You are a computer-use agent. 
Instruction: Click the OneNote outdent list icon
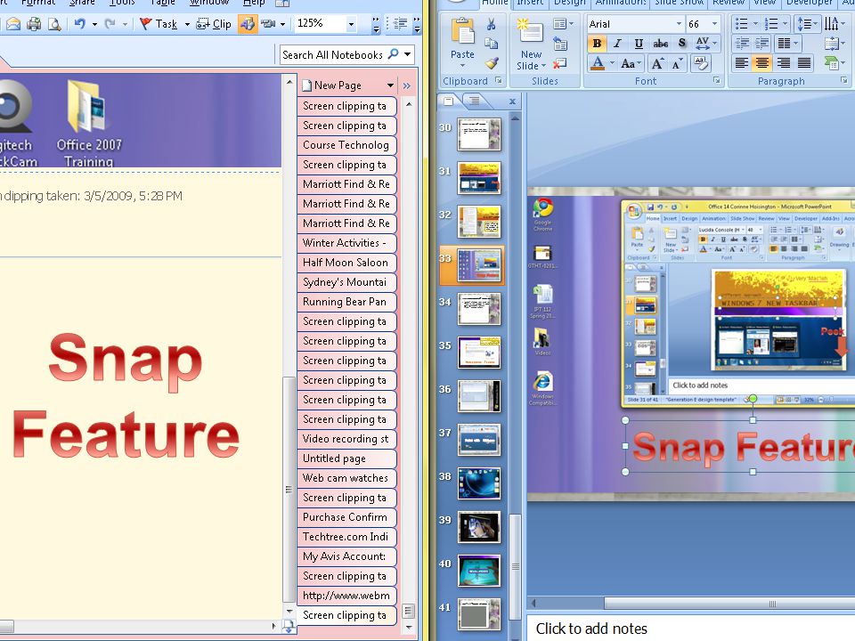tap(400, 24)
